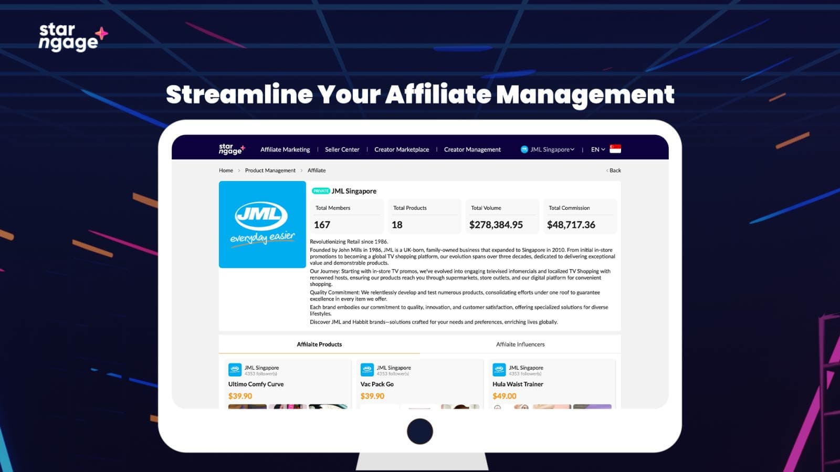The height and width of the screenshot is (472, 840).
Task: Go to Creator Marketplace
Action: coord(402,149)
